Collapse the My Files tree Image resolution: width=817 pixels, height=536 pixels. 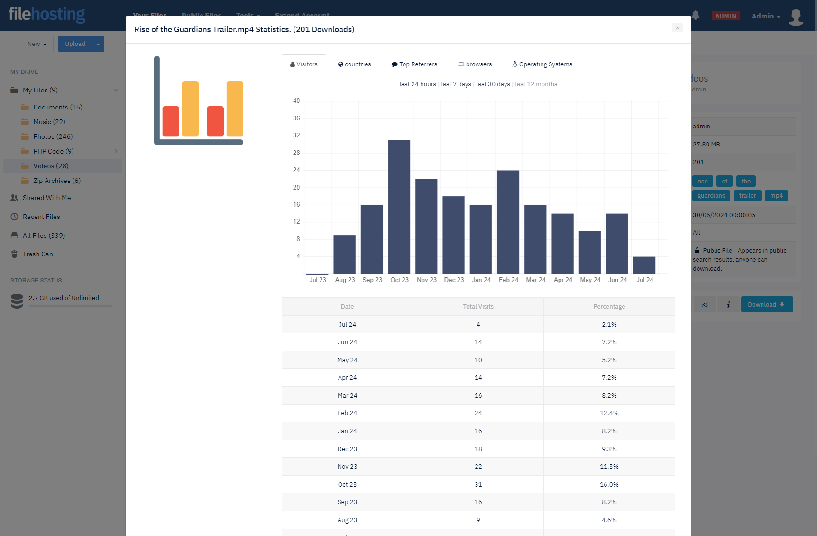pyautogui.click(x=116, y=90)
